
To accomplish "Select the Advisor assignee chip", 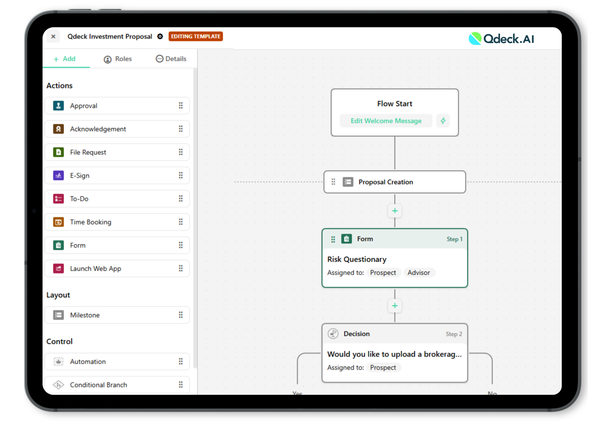I will 419,272.
